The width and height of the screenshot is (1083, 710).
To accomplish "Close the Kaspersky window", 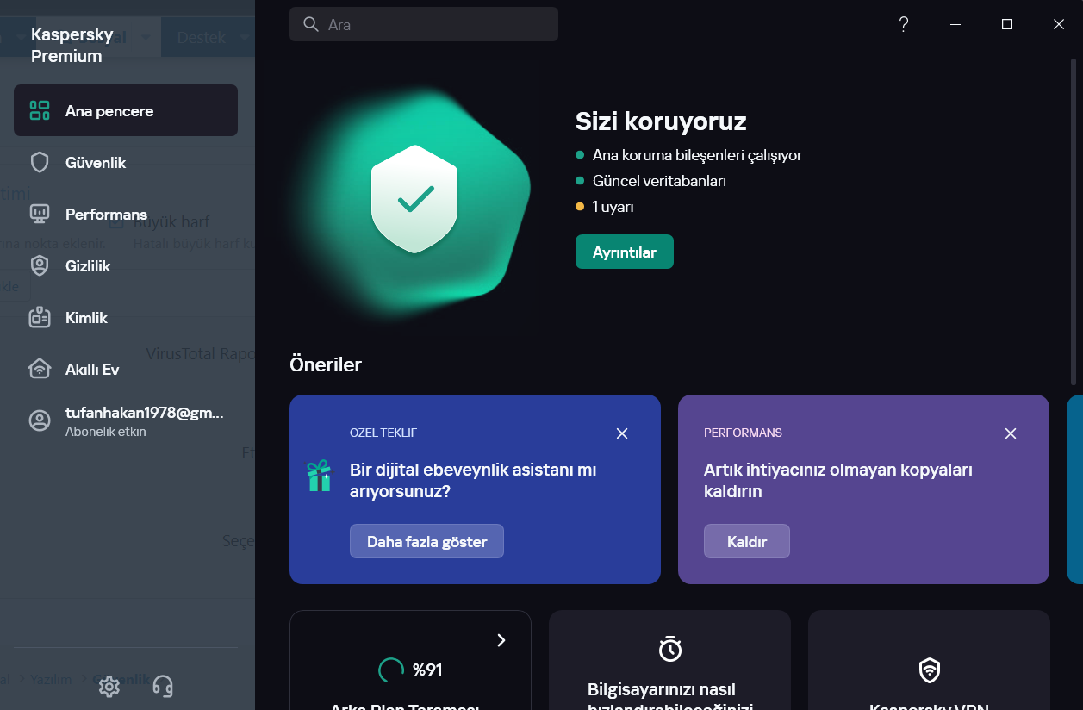I will coord(1059,24).
